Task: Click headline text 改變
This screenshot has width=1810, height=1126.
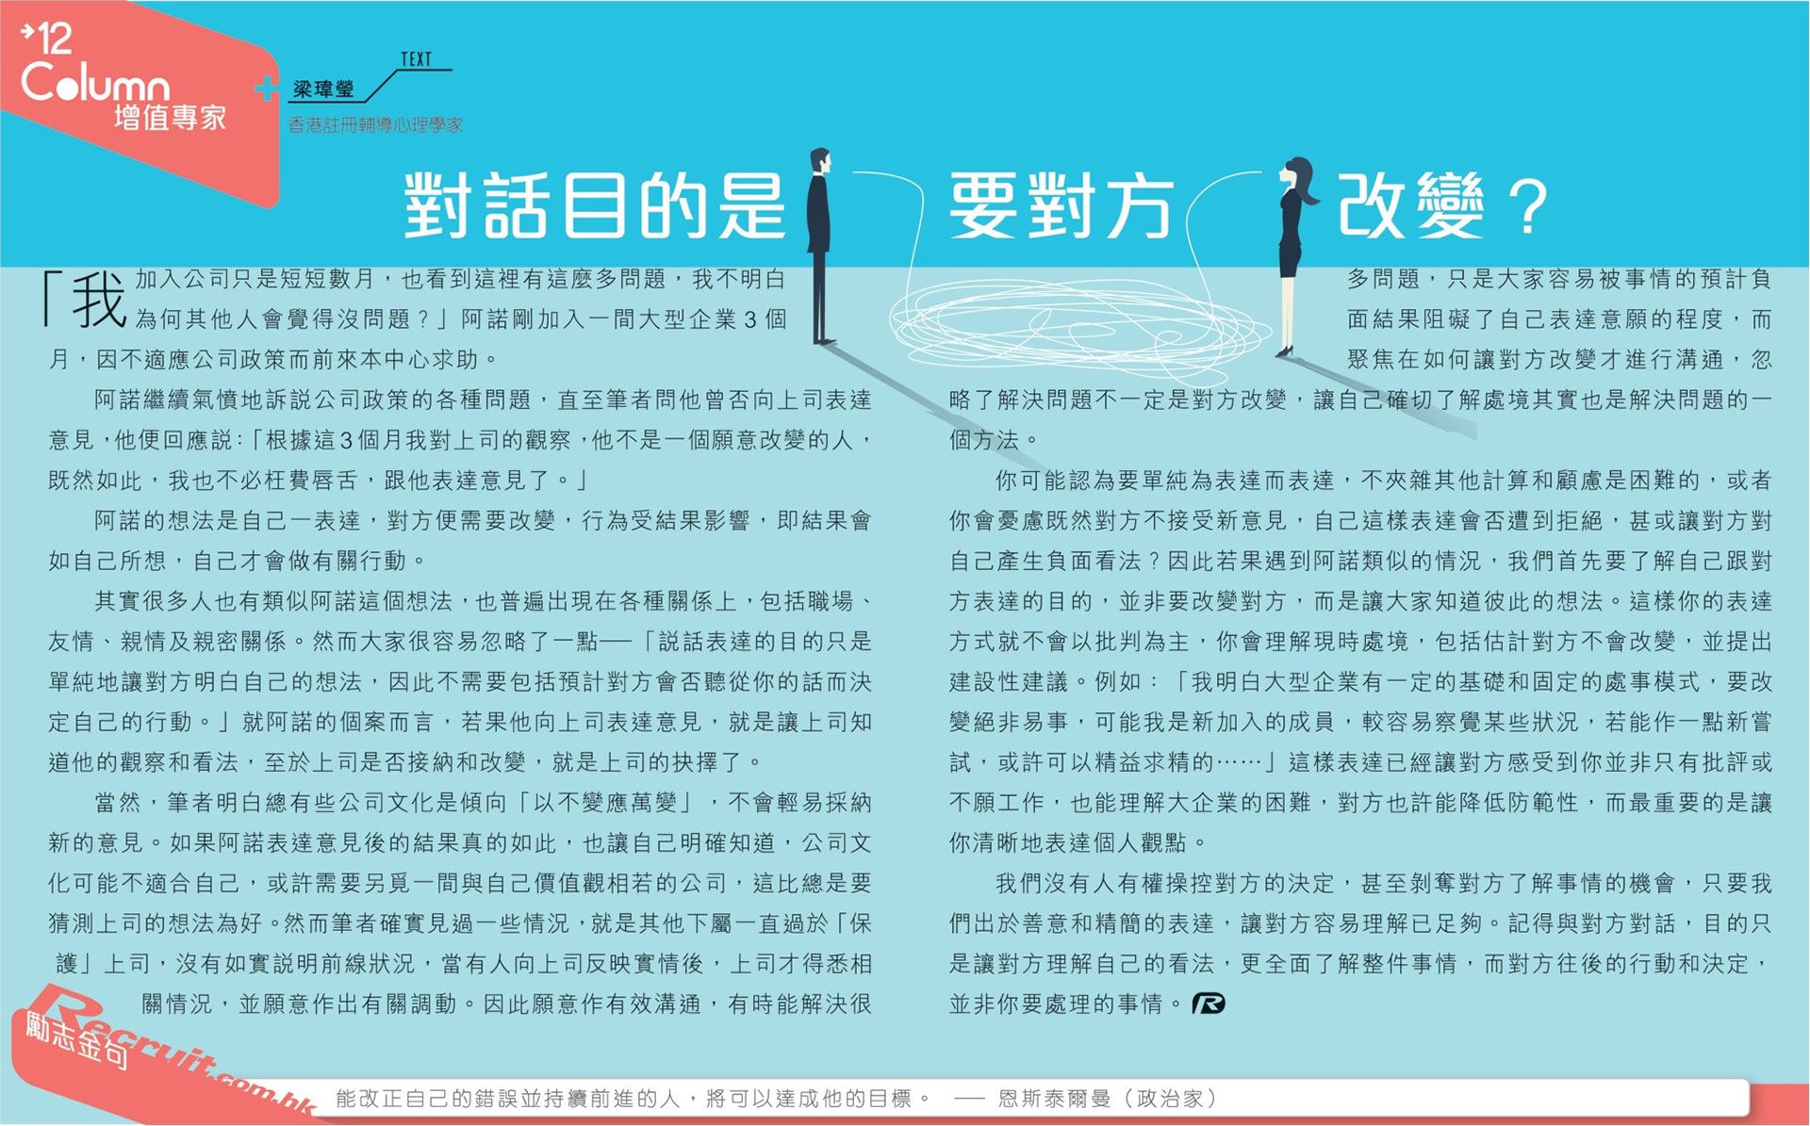Action: coord(1409,205)
